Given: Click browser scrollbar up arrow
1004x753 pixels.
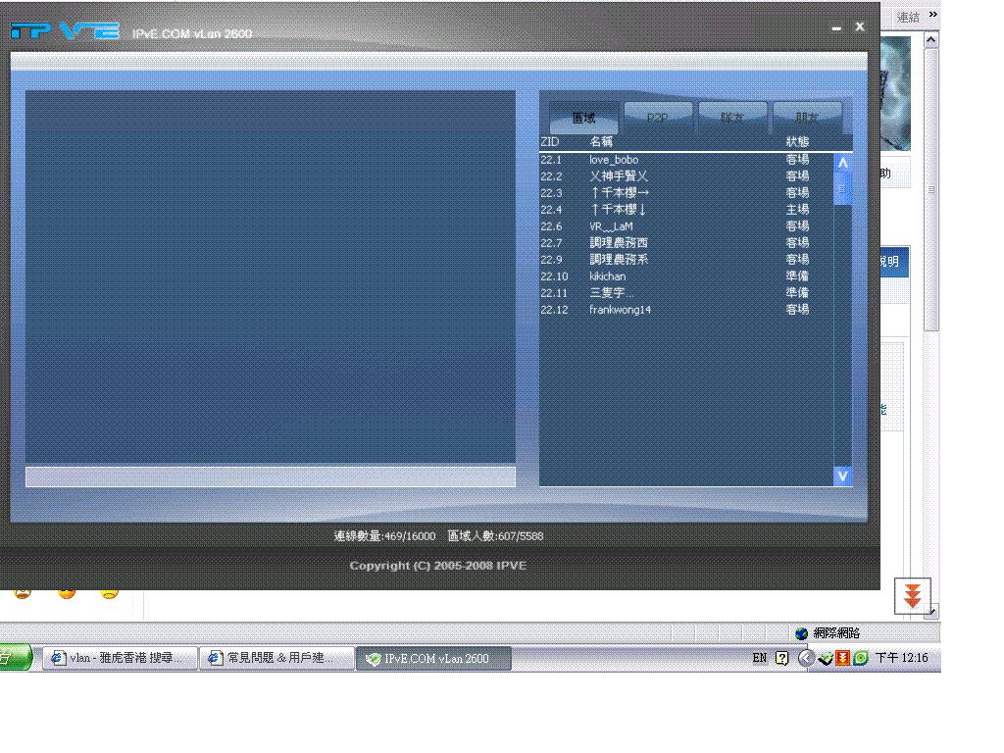Looking at the screenshot, I should click(x=931, y=39).
